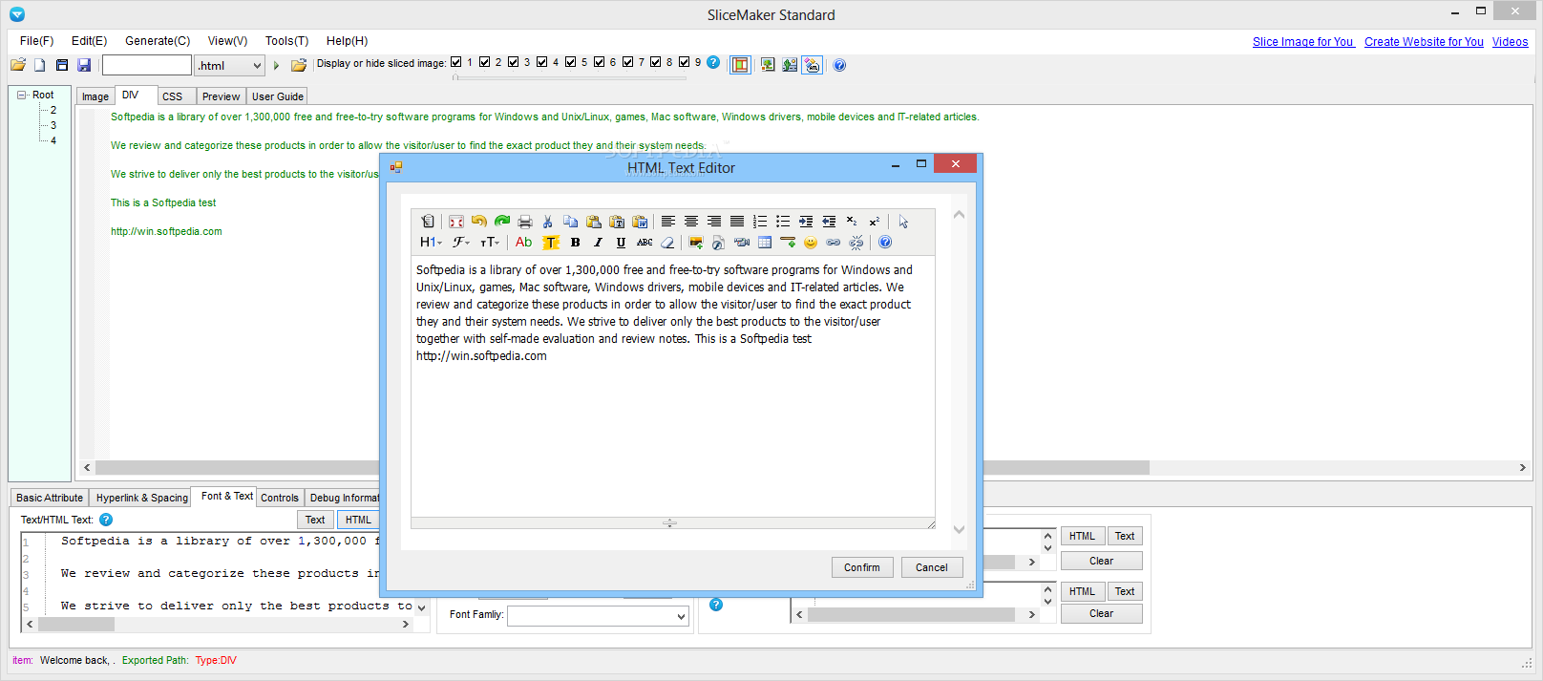Open the text size dropdown in editor

(490, 243)
